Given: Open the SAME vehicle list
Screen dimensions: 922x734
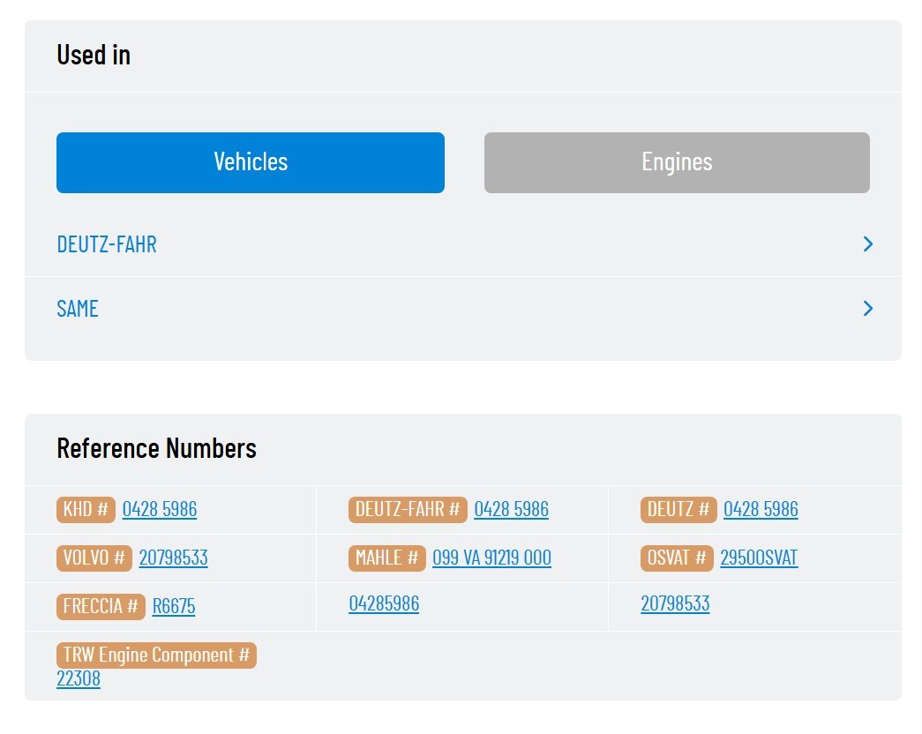Looking at the screenshot, I should [x=78, y=309].
